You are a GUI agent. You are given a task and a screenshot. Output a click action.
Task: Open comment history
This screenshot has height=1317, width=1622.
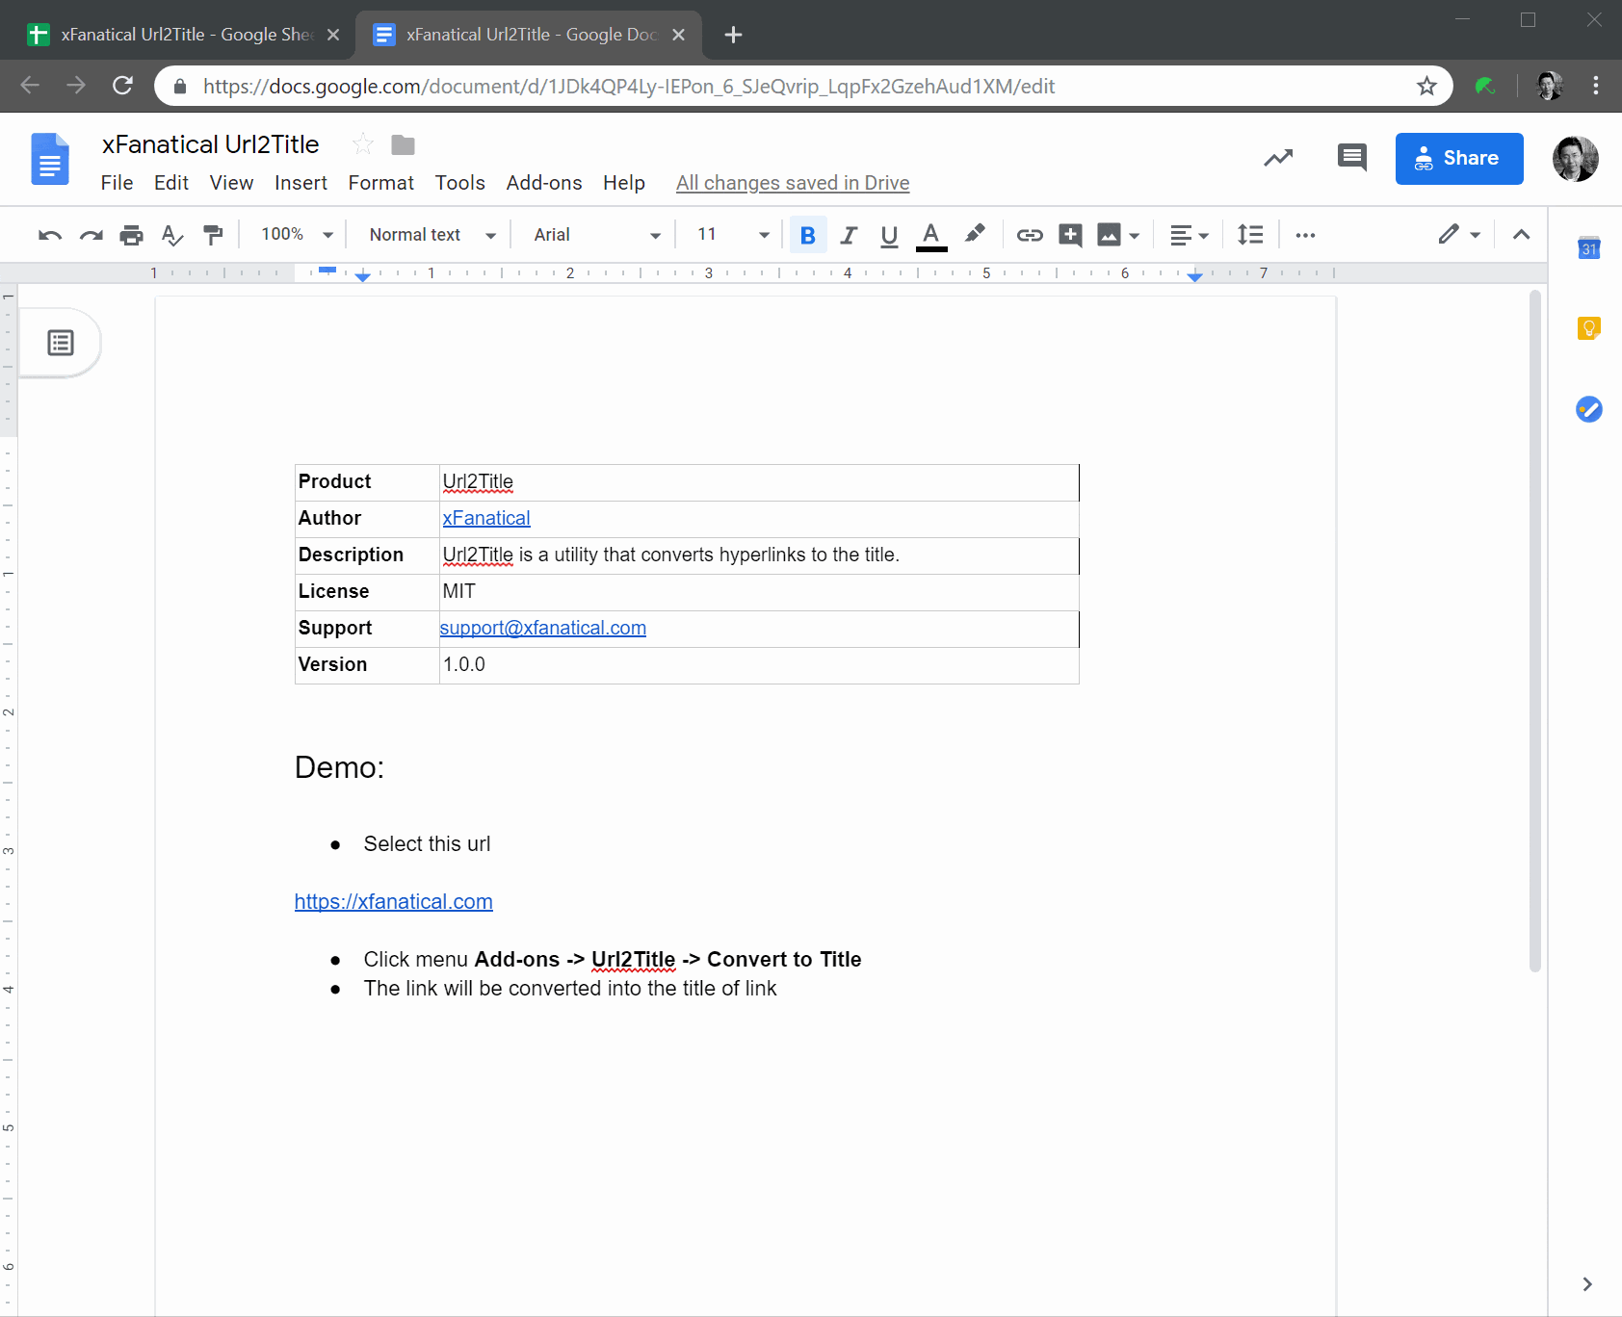pyautogui.click(x=1350, y=158)
